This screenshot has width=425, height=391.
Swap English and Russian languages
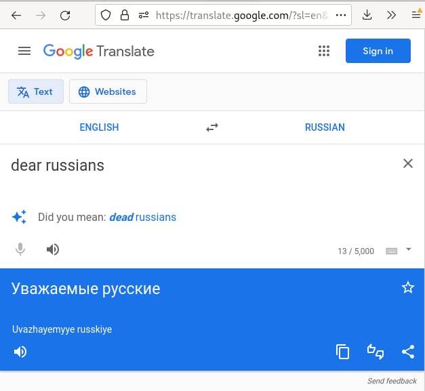click(212, 127)
